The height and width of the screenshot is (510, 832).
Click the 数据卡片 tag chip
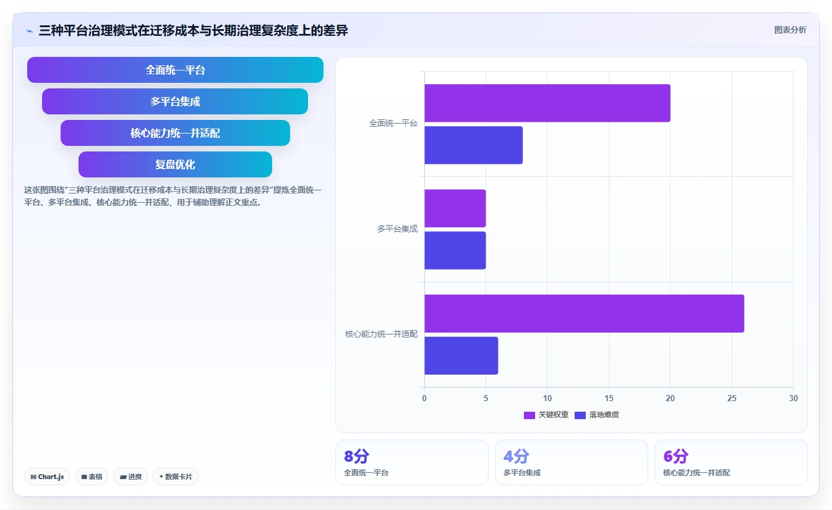point(176,477)
